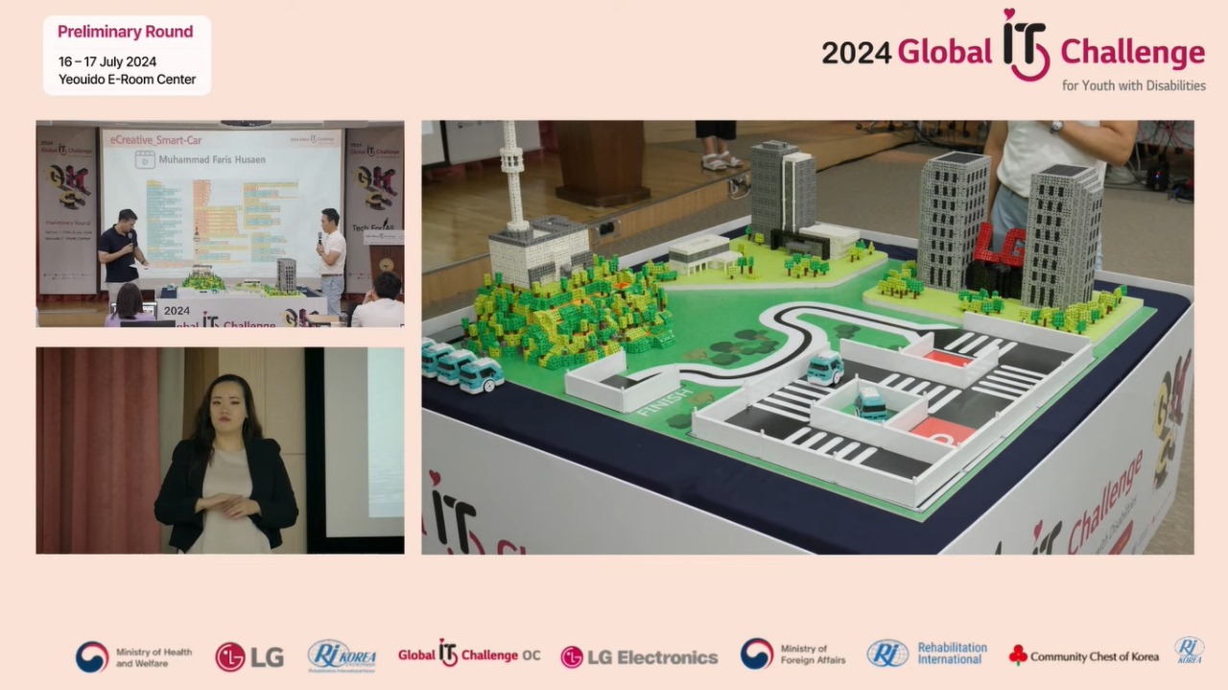Click the "for Youth with Disabilities" tagline
The height and width of the screenshot is (690, 1228).
(x=1134, y=85)
